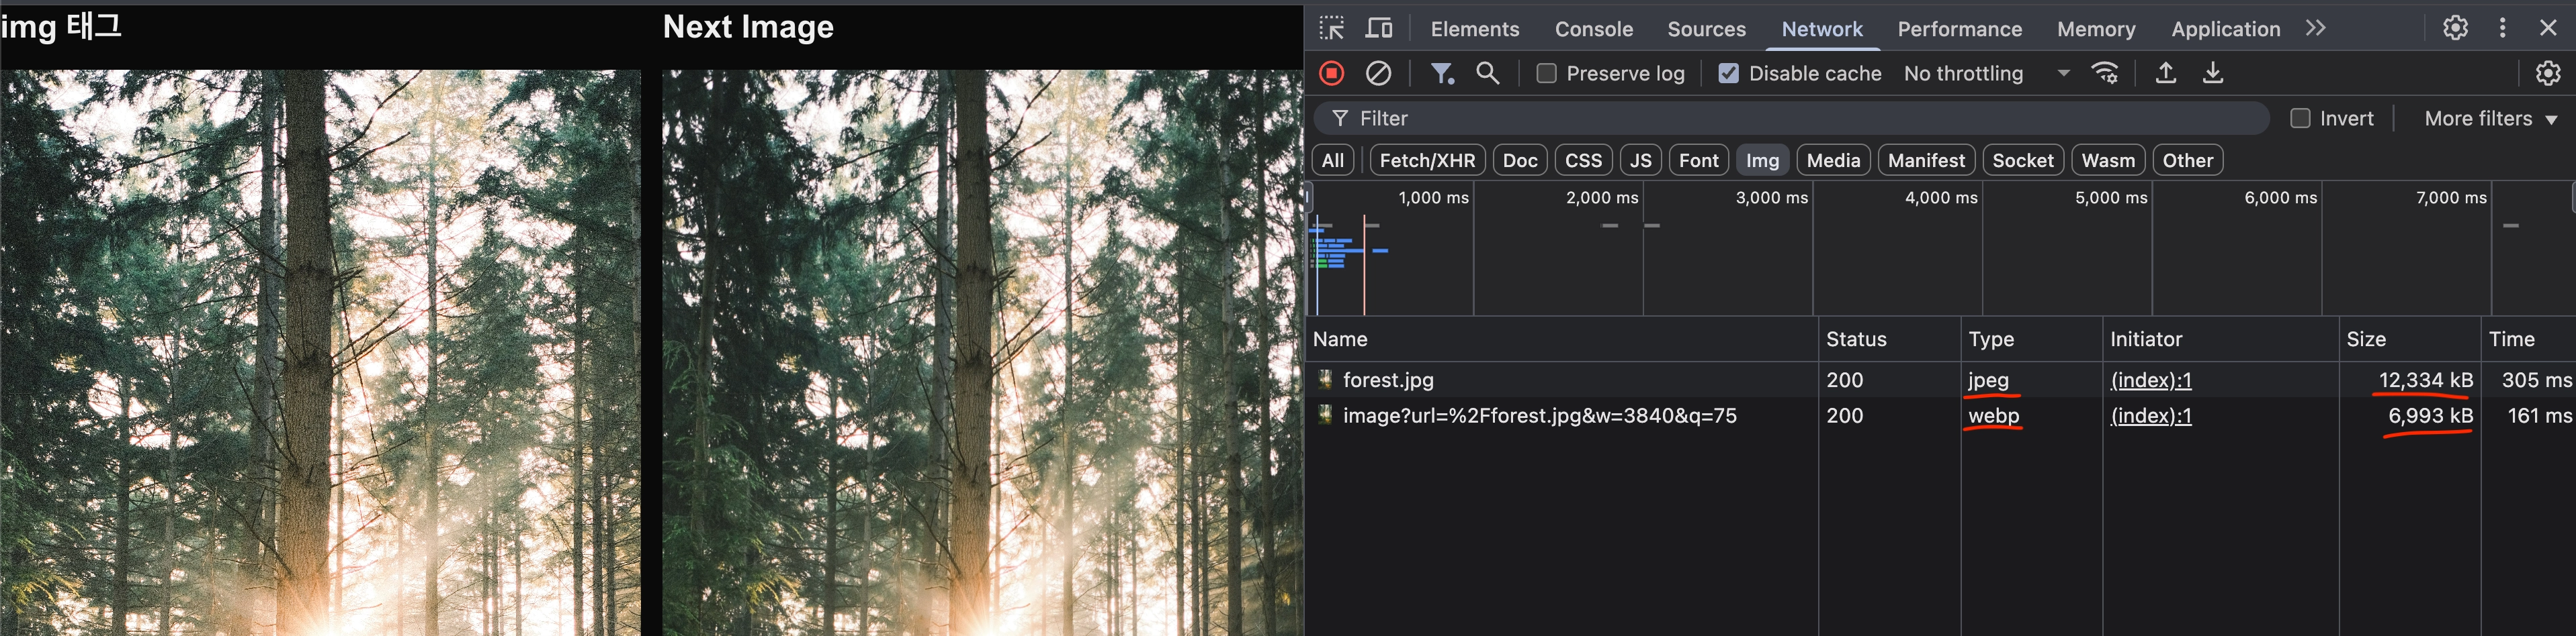The image size is (2576, 636).
Task: Clear the network log
Action: (1380, 73)
